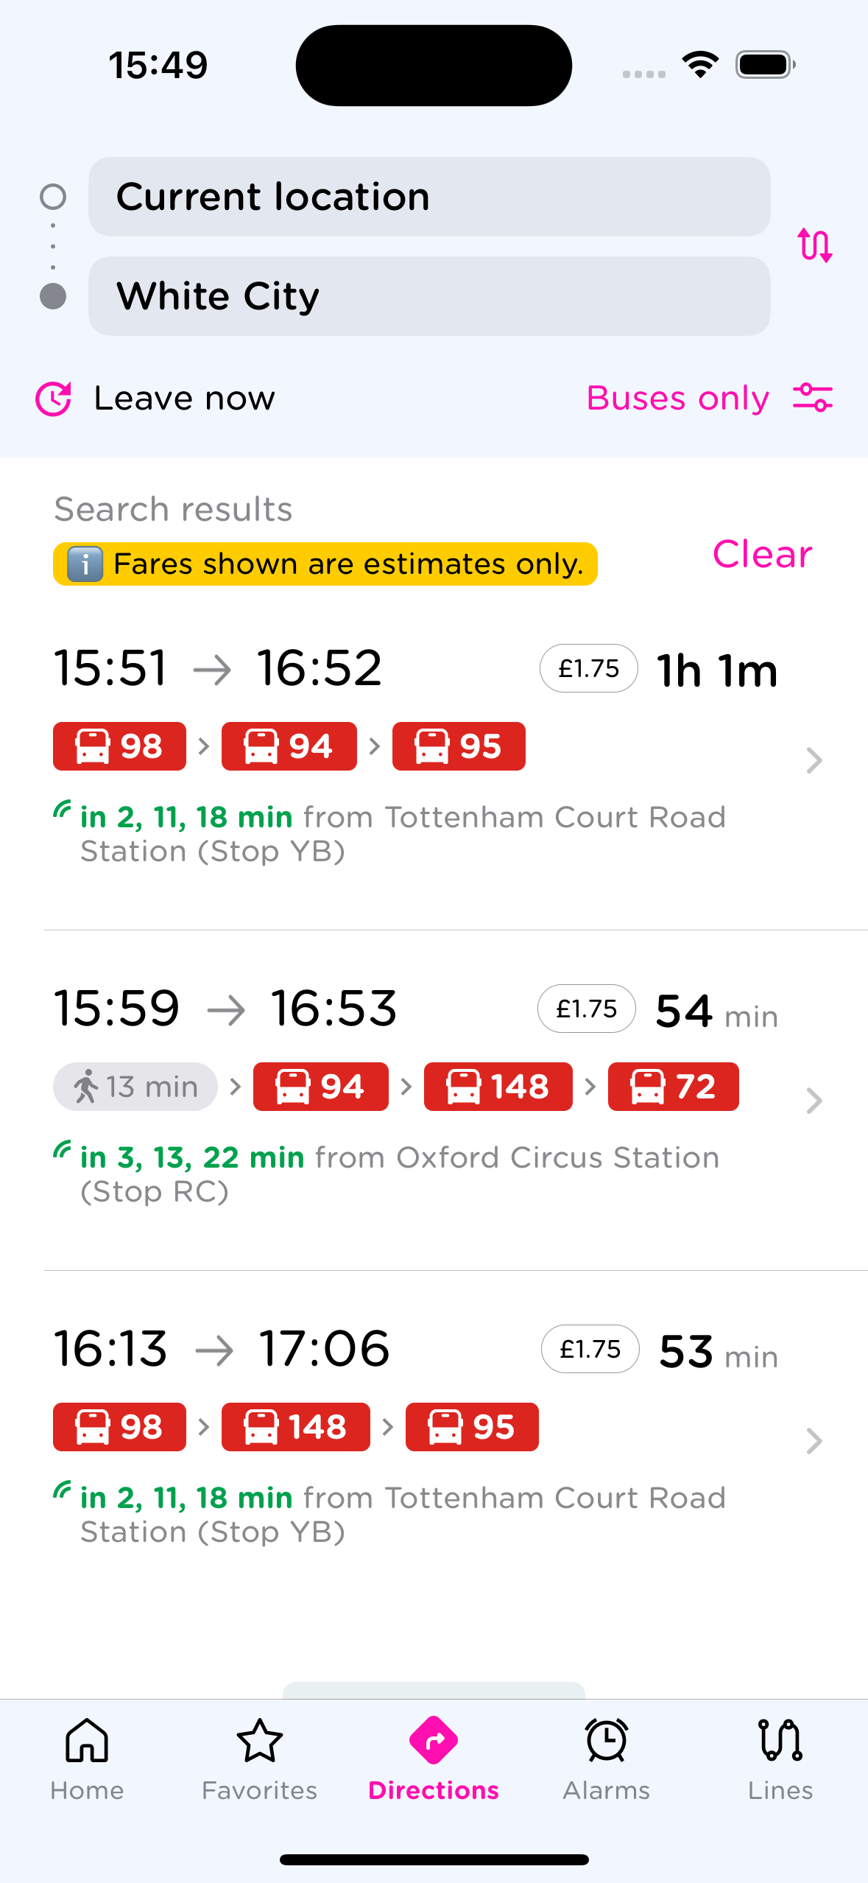The height and width of the screenshot is (1883, 868).
Task: Open the Buses only filter
Action: (x=678, y=399)
